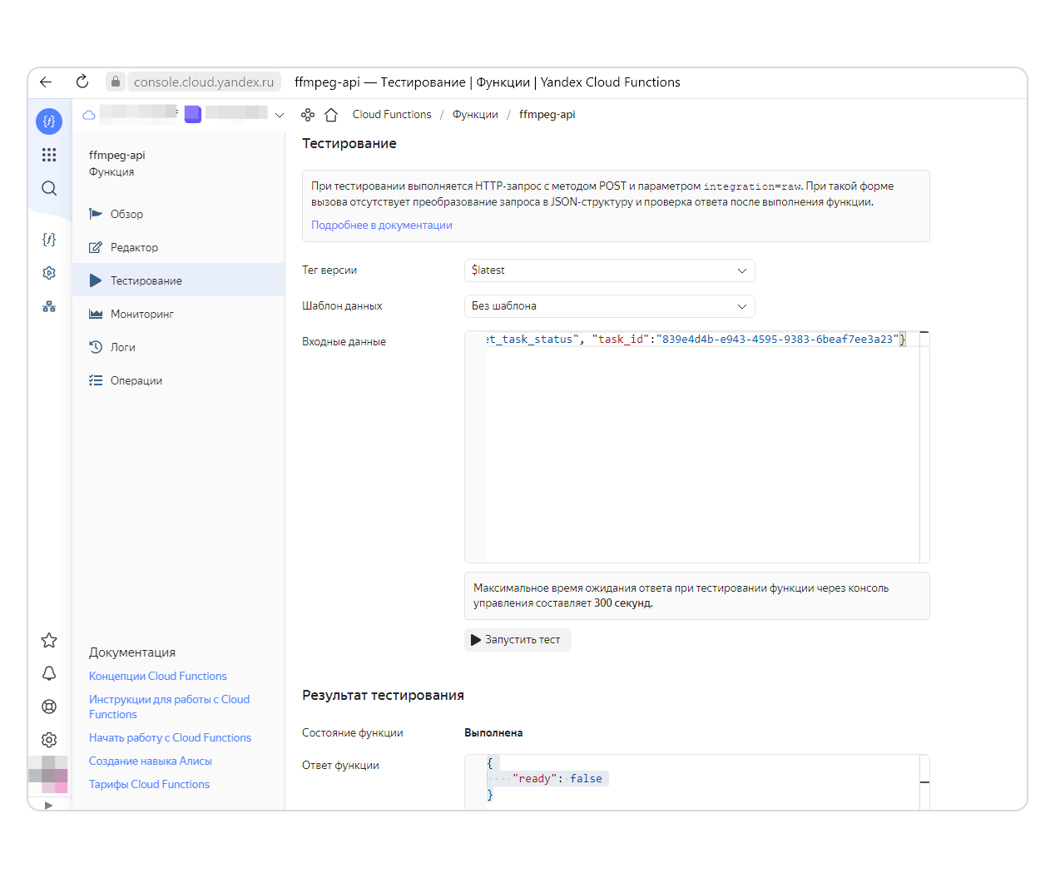Click the Шаблон данных label

tap(342, 306)
